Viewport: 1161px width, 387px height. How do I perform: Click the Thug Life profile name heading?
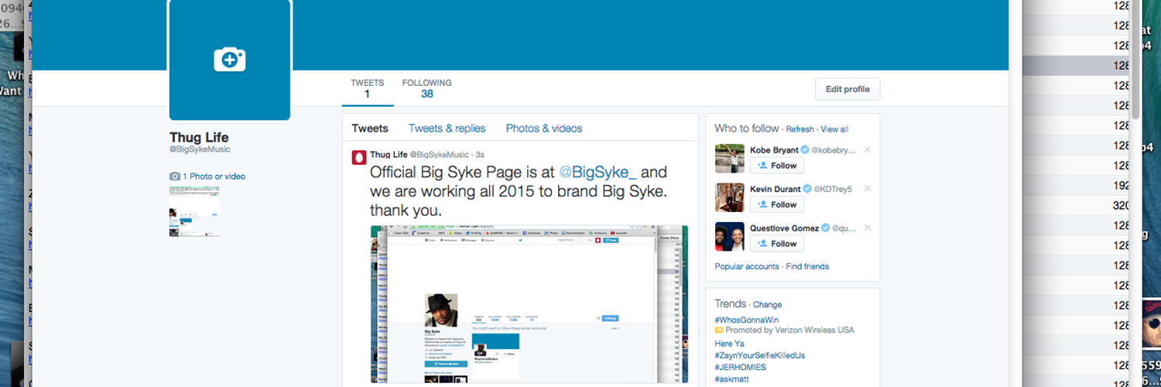coord(199,138)
